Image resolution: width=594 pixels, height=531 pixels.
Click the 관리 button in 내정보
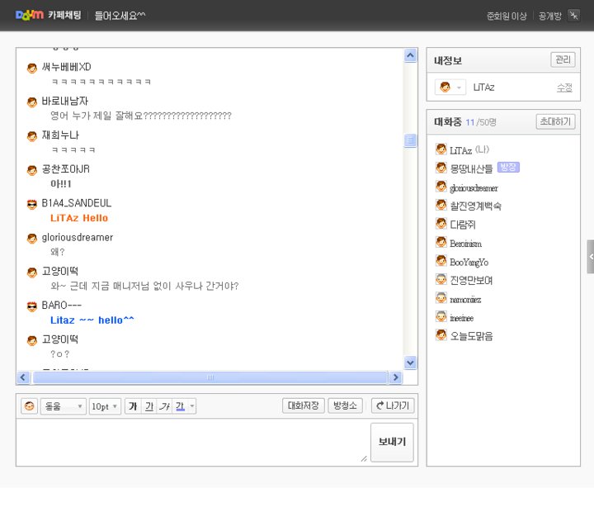pos(563,59)
